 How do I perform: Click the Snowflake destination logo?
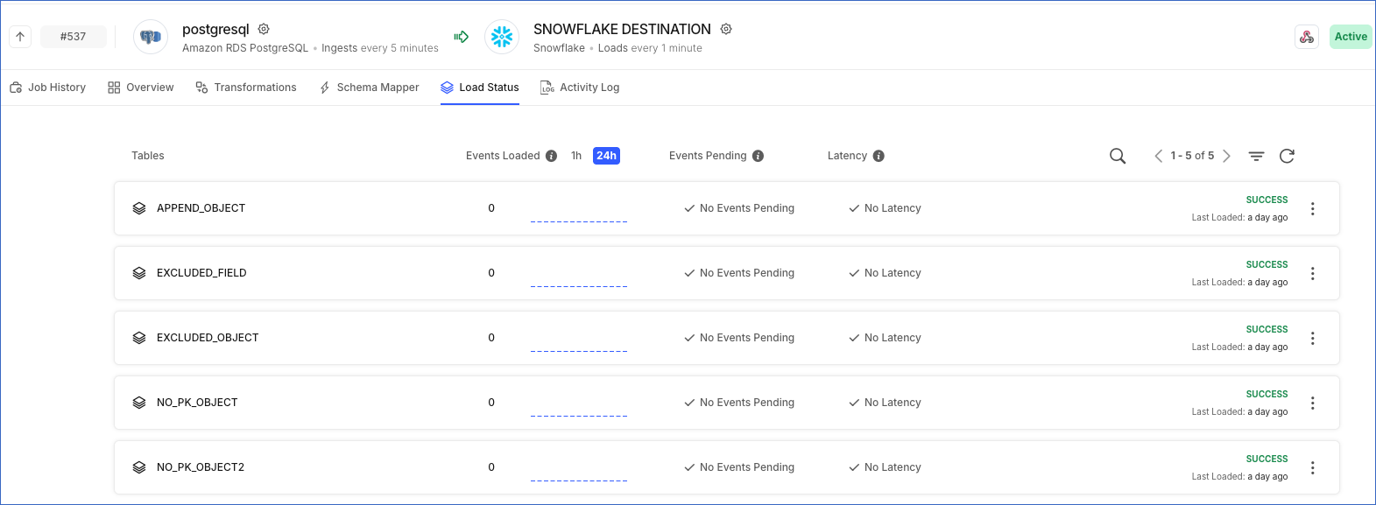point(502,37)
